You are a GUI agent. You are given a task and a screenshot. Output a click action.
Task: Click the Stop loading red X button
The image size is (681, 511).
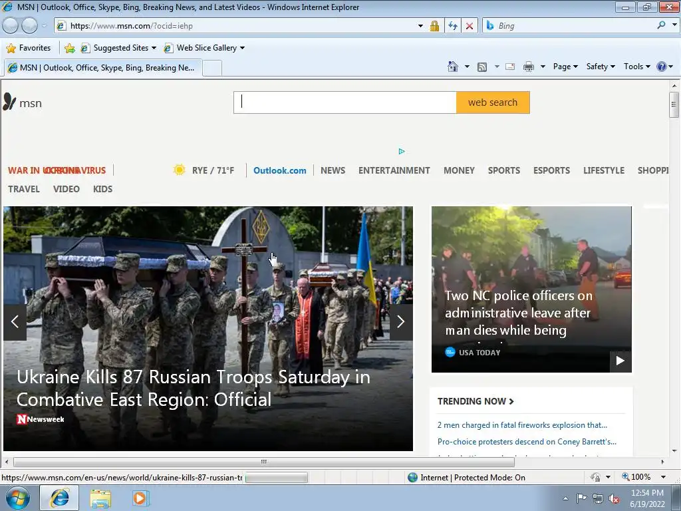pos(470,26)
